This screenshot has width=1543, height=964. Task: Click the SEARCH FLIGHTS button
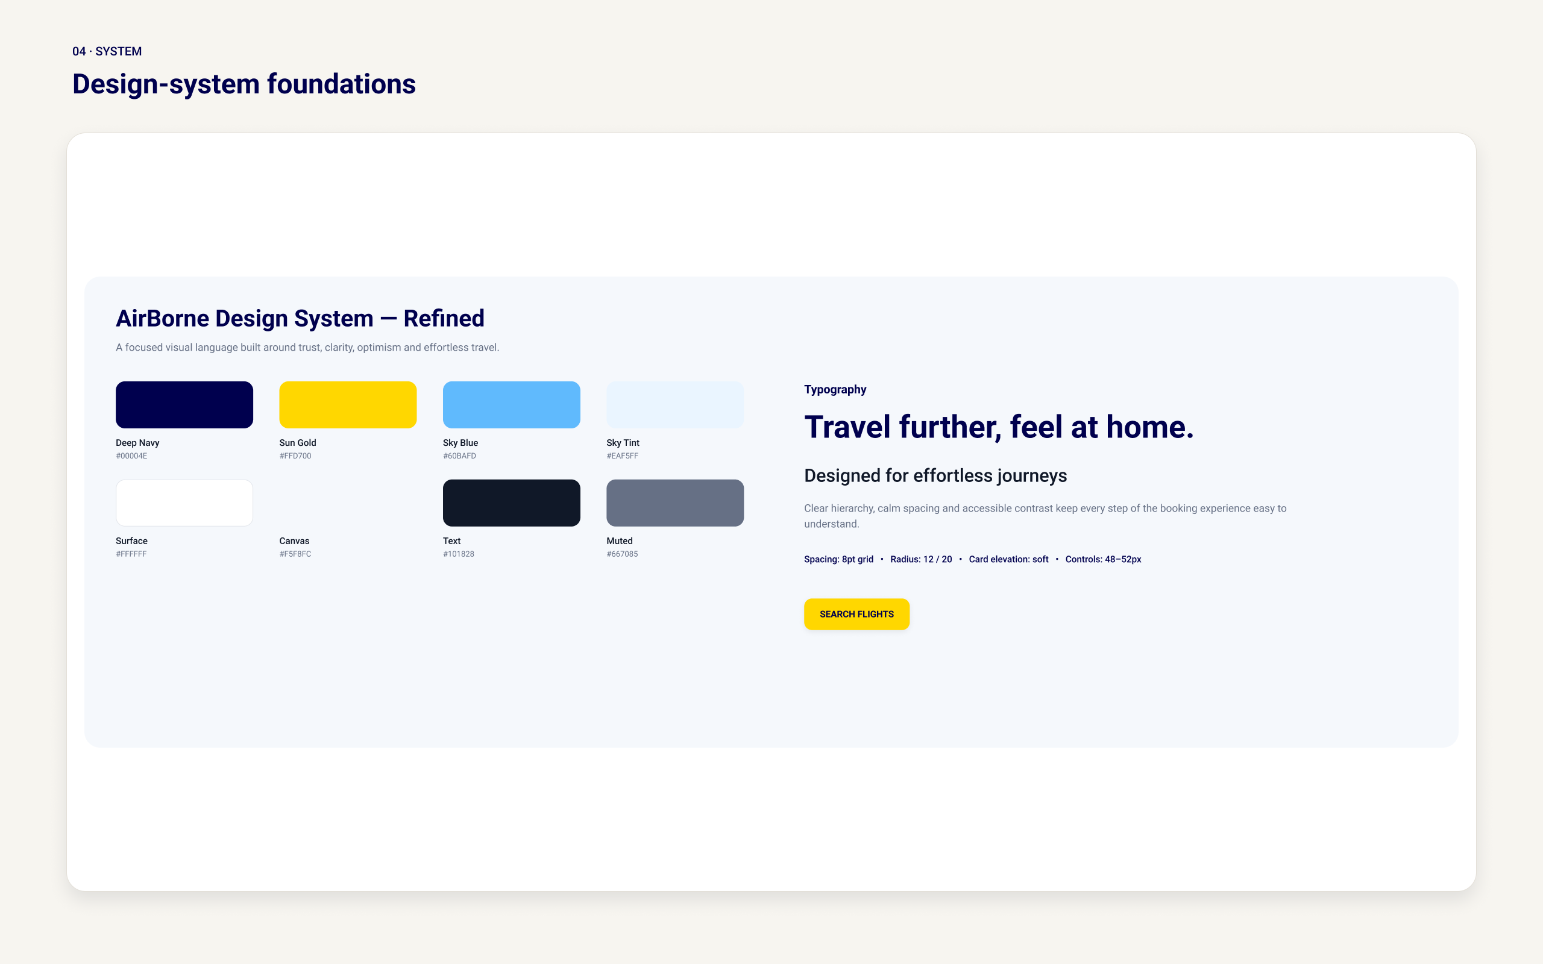[x=856, y=614]
